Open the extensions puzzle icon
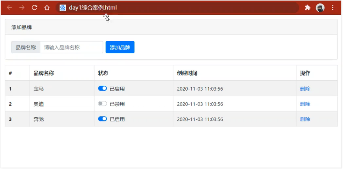343x169 pixels. point(308,8)
